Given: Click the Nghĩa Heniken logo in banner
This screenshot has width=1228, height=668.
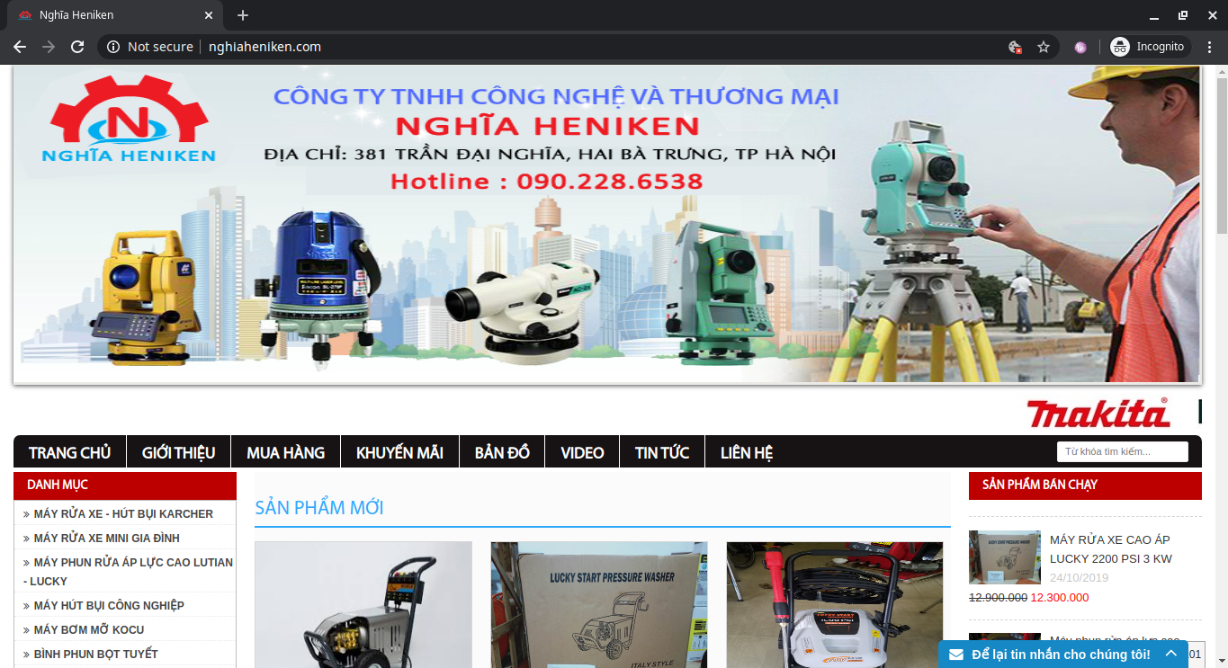Looking at the screenshot, I should [129, 120].
